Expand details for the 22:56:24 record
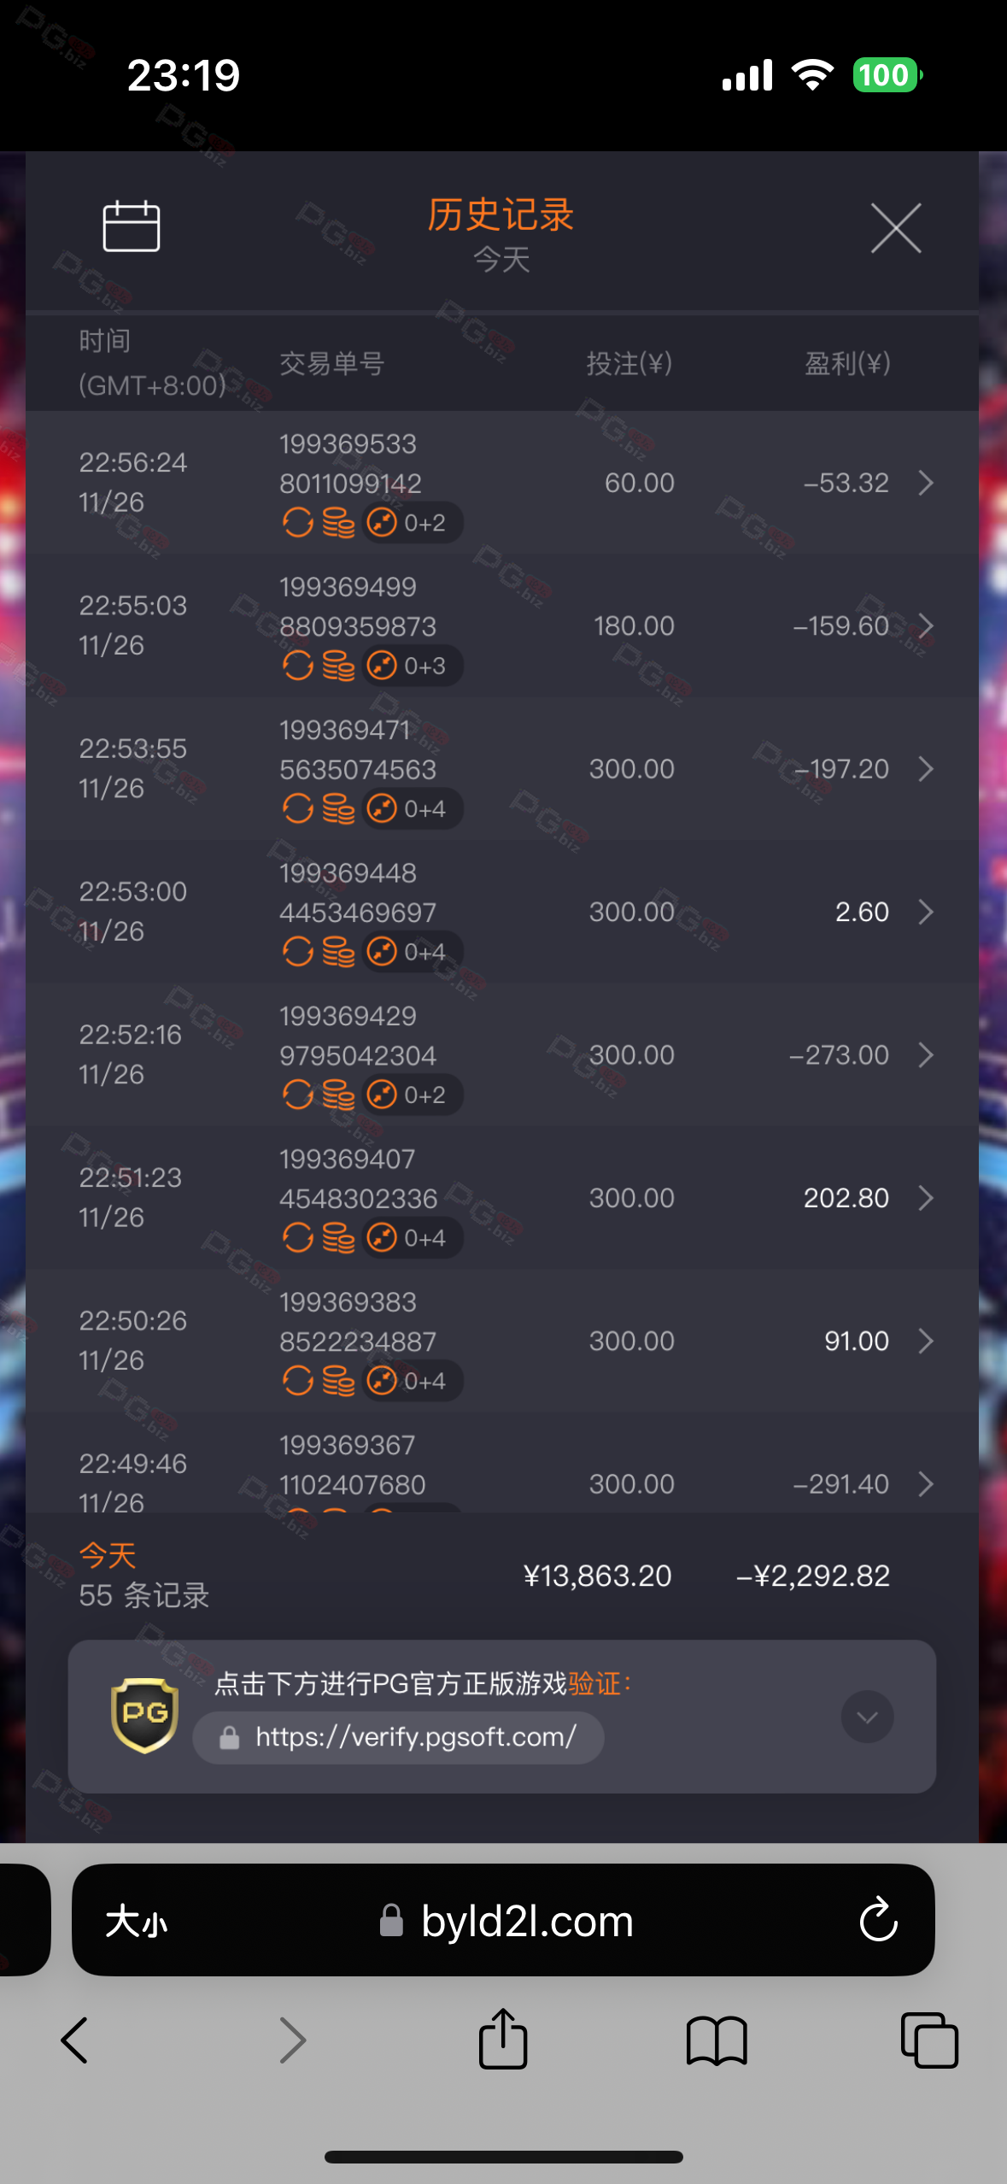Screen dimensions: 1007x2184 [x=926, y=484]
